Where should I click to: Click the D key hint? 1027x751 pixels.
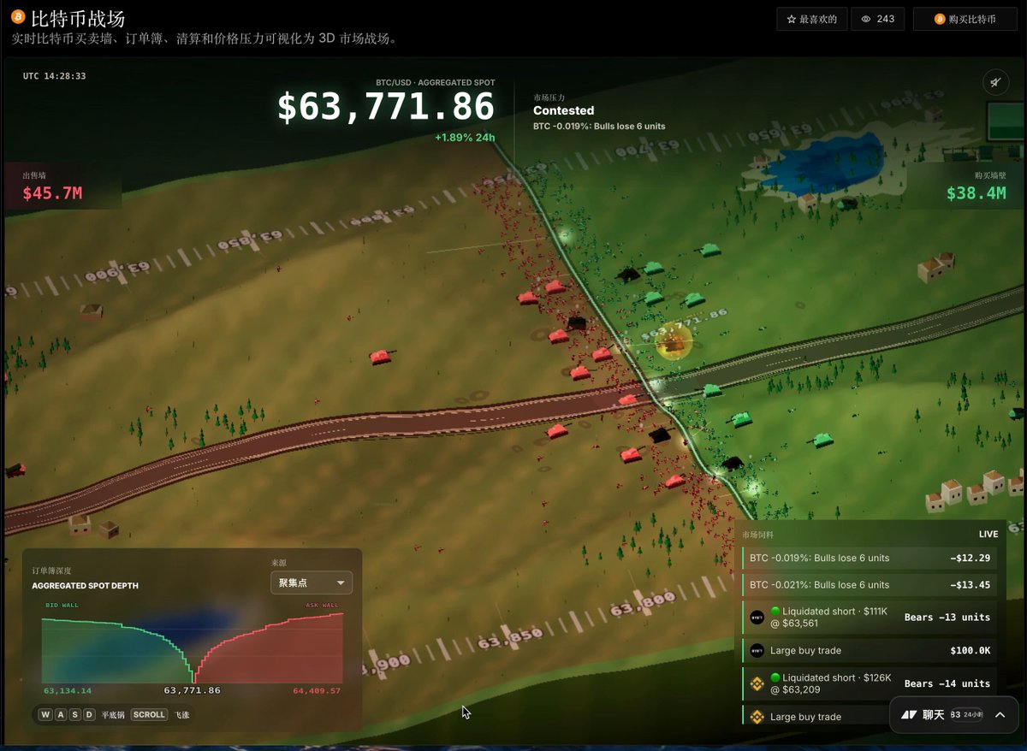point(89,714)
